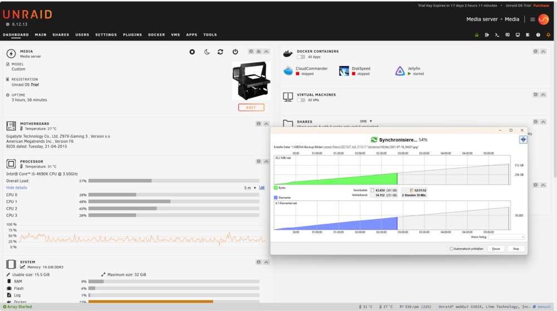557x311 pixels.
Task: Open the orange notifications bell
Action: pyautogui.click(x=549, y=35)
